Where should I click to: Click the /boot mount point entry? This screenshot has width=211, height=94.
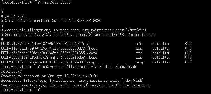(92, 48)
